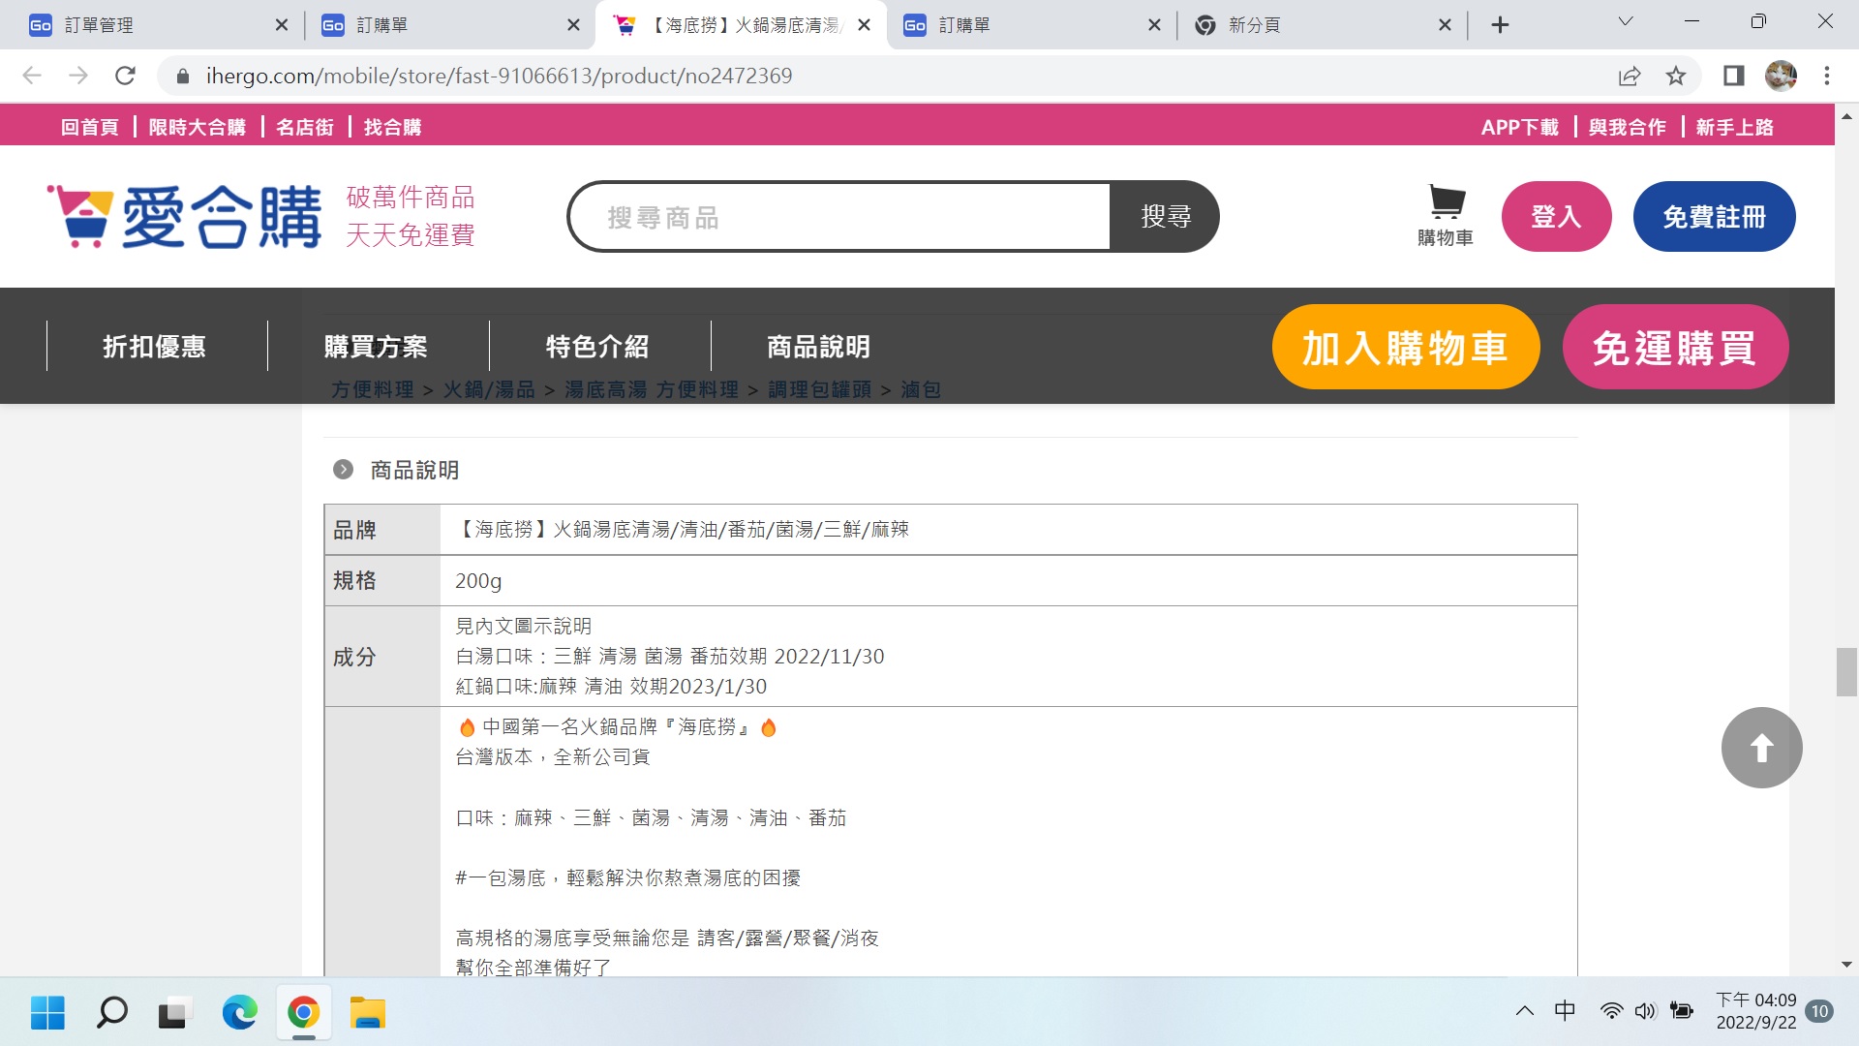Viewport: 1859px width, 1046px height.
Task: Close the 訂單管理 tab
Action: 282,25
